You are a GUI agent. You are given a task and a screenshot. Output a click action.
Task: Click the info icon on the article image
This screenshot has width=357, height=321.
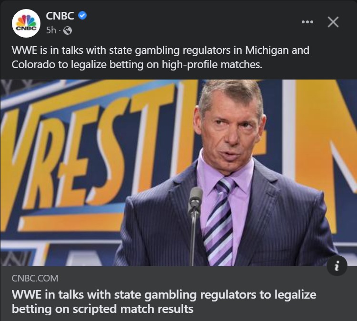click(x=337, y=266)
